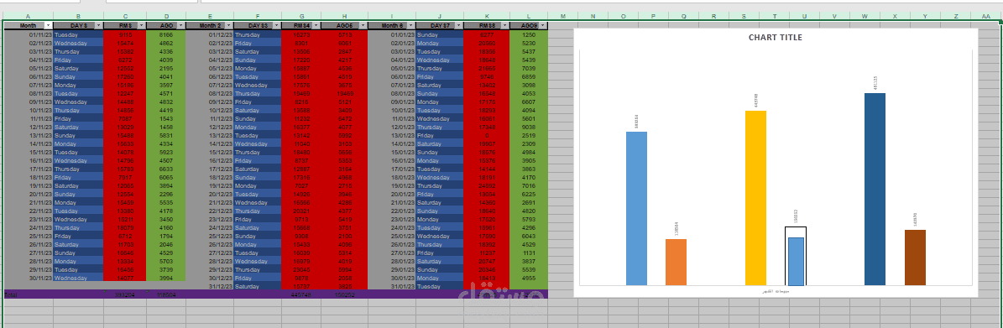1003x328 pixels.
Task: Select column K header
Action: tap(487, 16)
